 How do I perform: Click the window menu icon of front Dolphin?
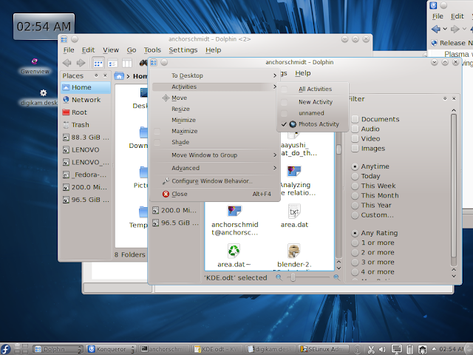coord(154,62)
